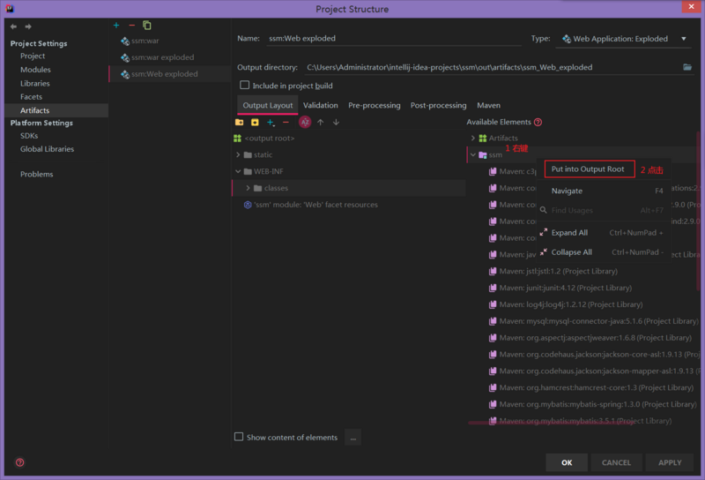The width and height of the screenshot is (705, 480).
Task: Toggle Include in project build checkbox
Action: point(245,85)
